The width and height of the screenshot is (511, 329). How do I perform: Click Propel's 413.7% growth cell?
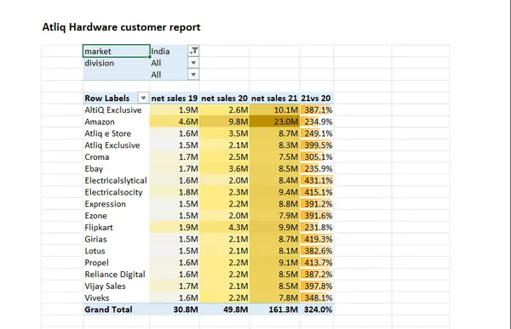(317, 263)
